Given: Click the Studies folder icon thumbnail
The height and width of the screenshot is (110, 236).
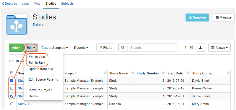Looking at the screenshot, I should 17,25.
